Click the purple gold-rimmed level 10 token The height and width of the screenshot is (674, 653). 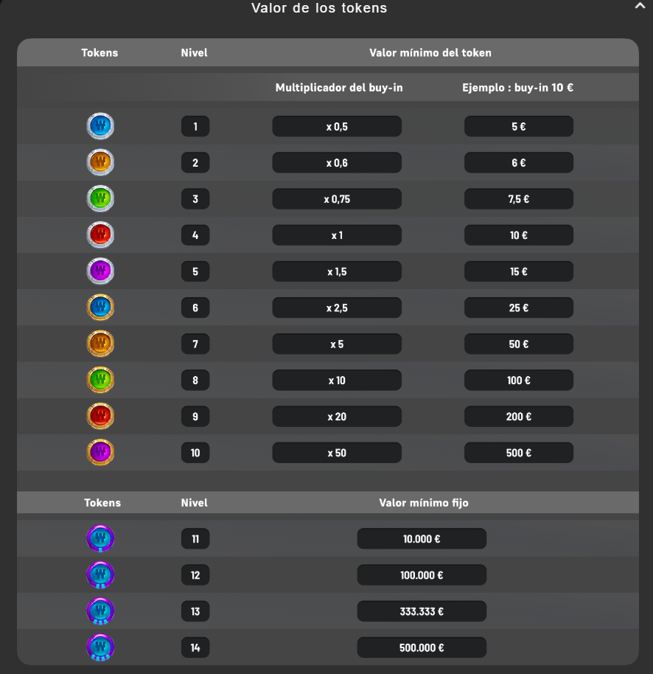[100, 452]
